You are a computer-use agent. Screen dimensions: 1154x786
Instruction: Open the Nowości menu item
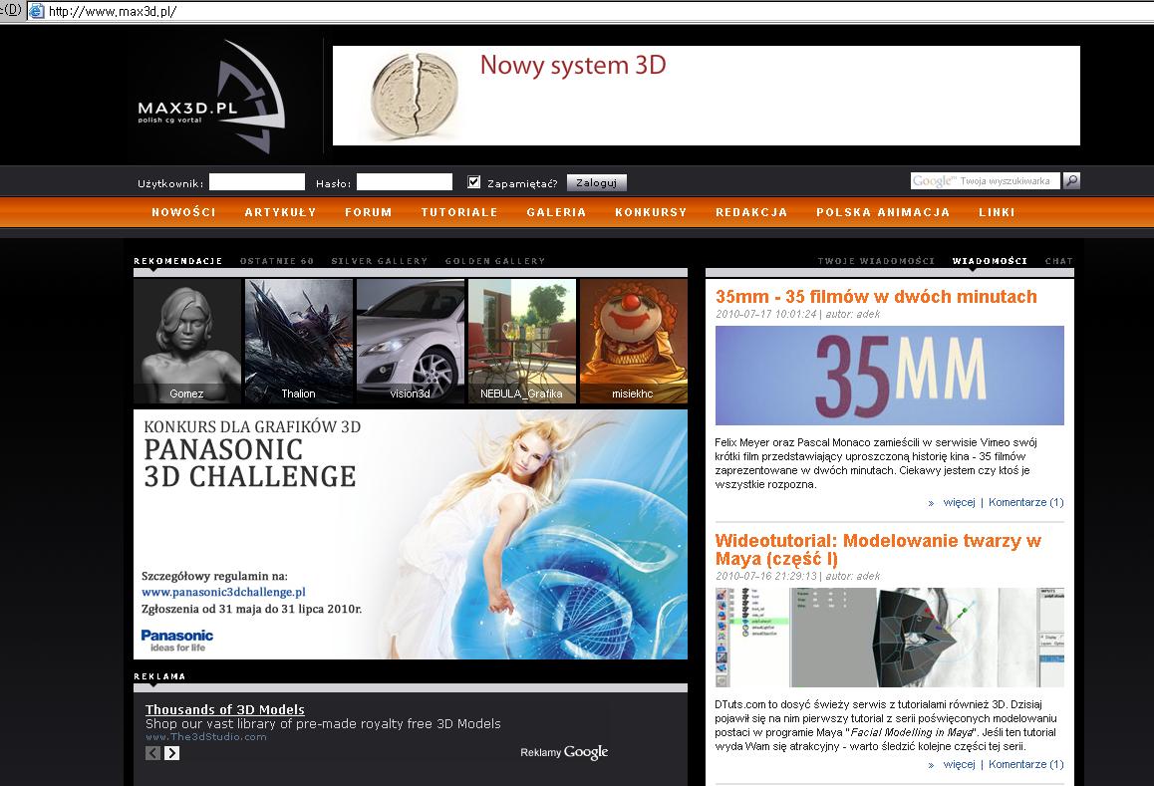[184, 212]
